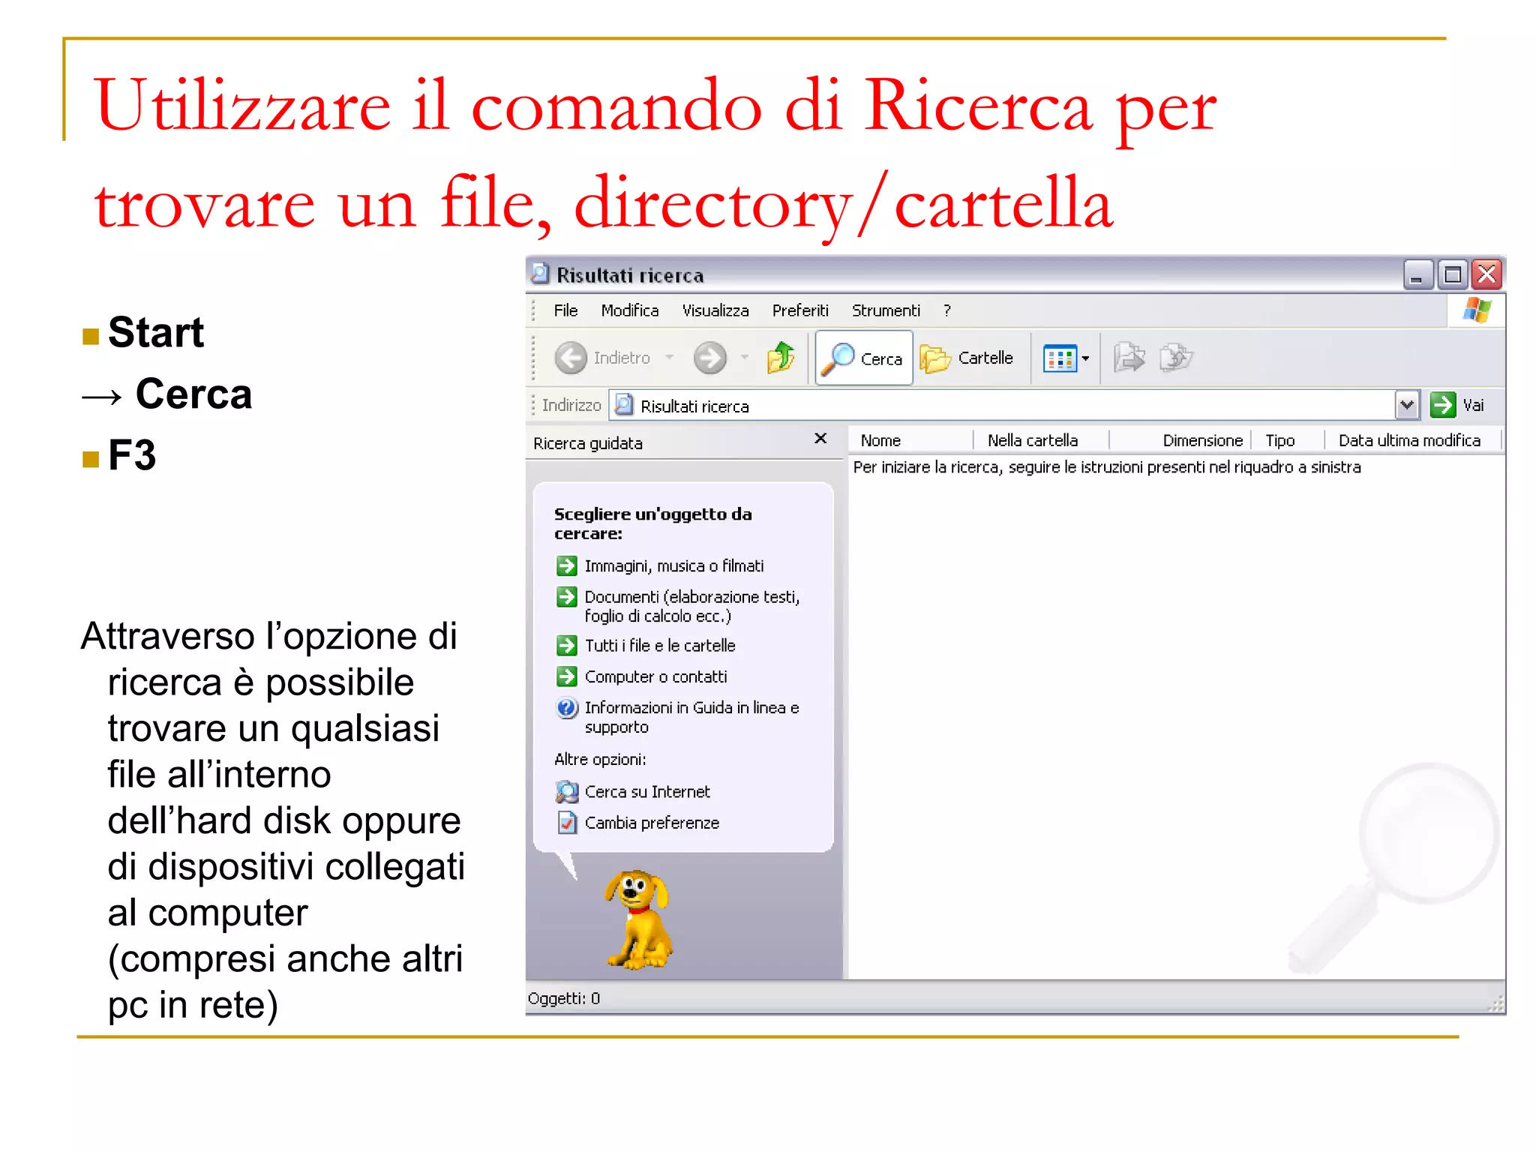Minimize the Risultati ricerca window
1536x1152 pixels.
coord(1417,274)
